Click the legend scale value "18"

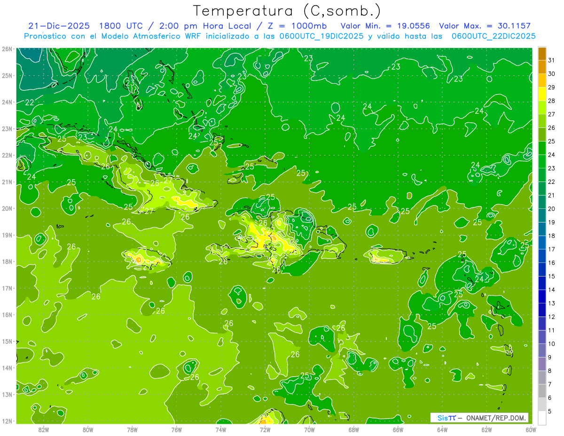(x=552, y=236)
